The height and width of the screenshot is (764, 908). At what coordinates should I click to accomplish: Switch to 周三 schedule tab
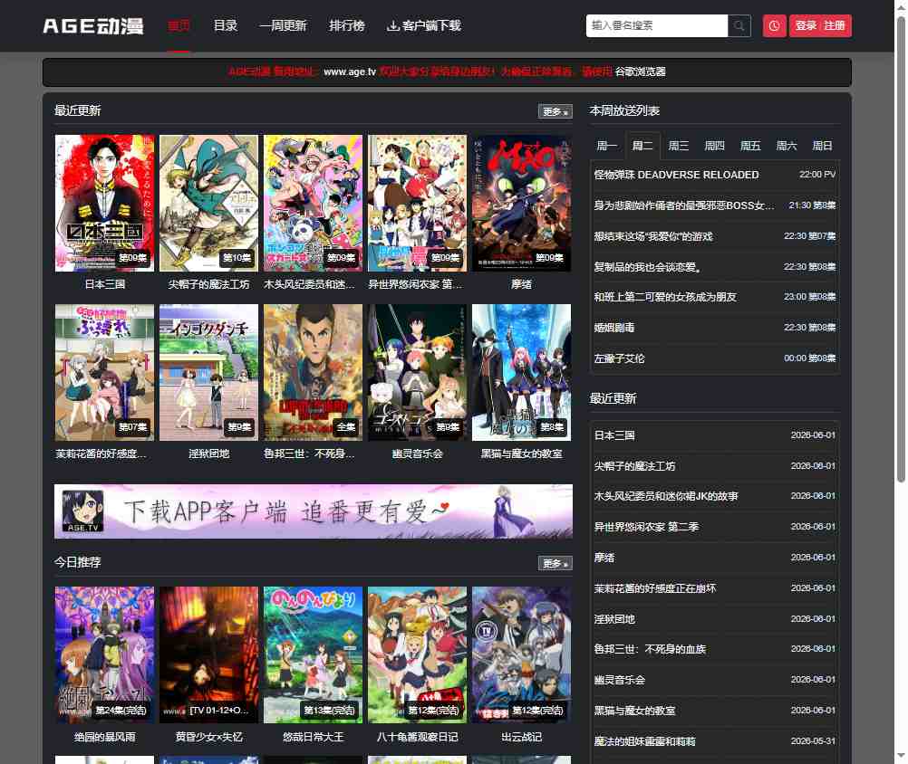tap(679, 146)
